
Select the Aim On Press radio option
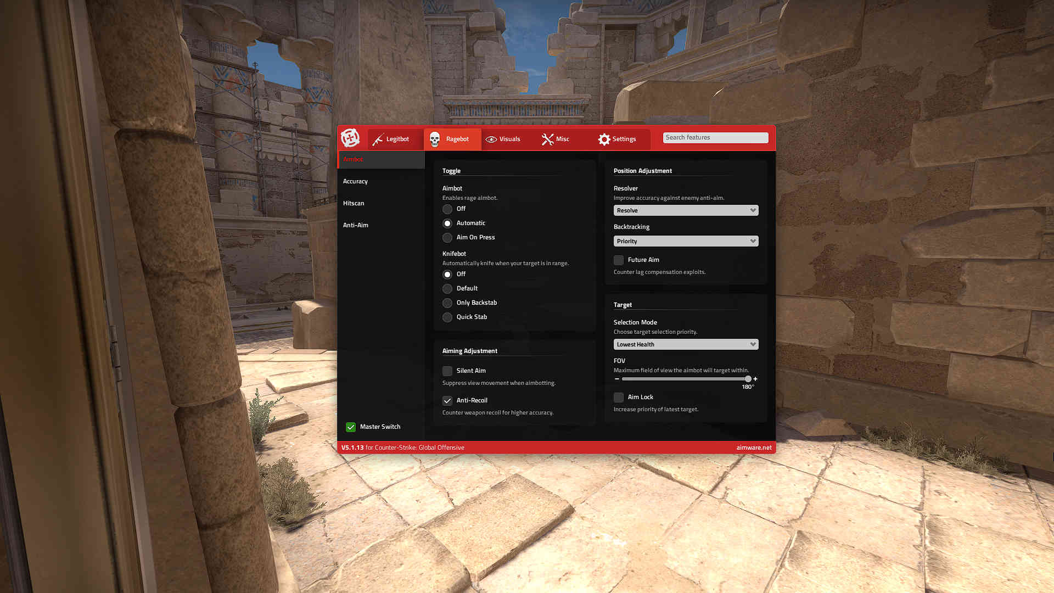[447, 238]
